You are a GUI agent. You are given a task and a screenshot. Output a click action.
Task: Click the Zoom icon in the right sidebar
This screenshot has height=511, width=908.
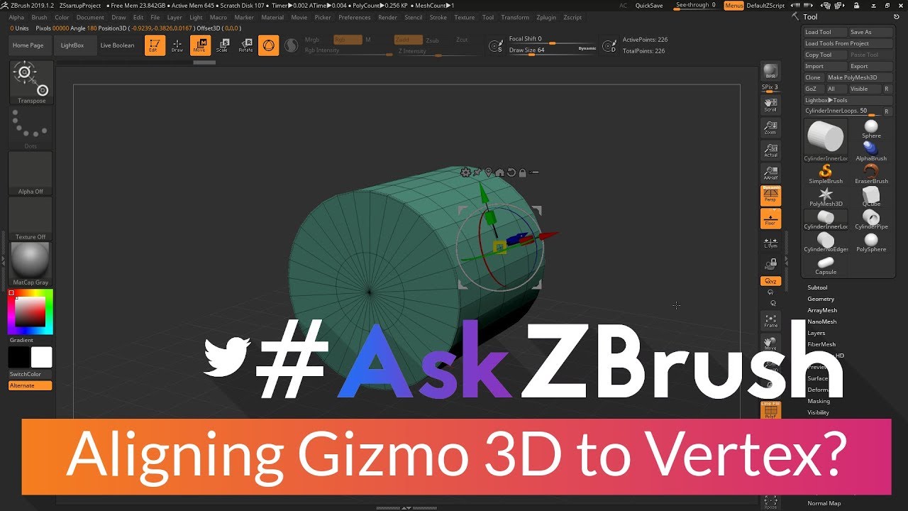point(770,128)
